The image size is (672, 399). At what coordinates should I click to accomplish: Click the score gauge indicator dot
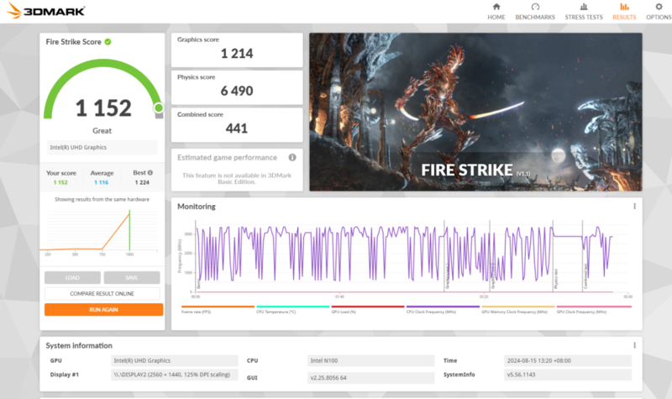coord(158,108)
